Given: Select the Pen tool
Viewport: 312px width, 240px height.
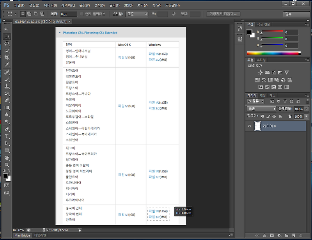Looking at the screenshot, I should 7,129.
